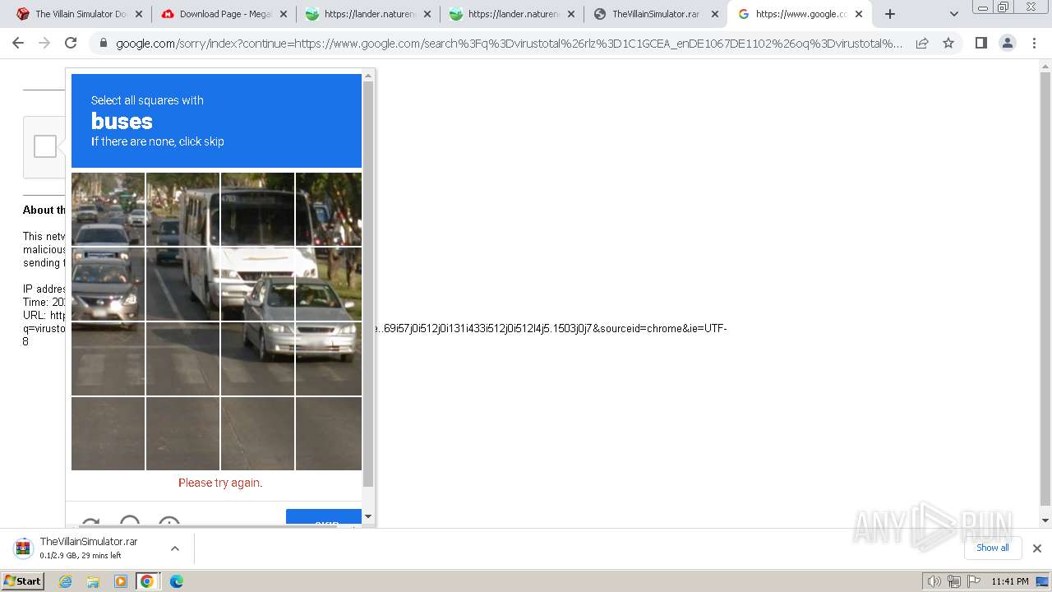1052x592 pixels.
Task: Close the first lander.naturen tab
Action: [x=427, y=14]
